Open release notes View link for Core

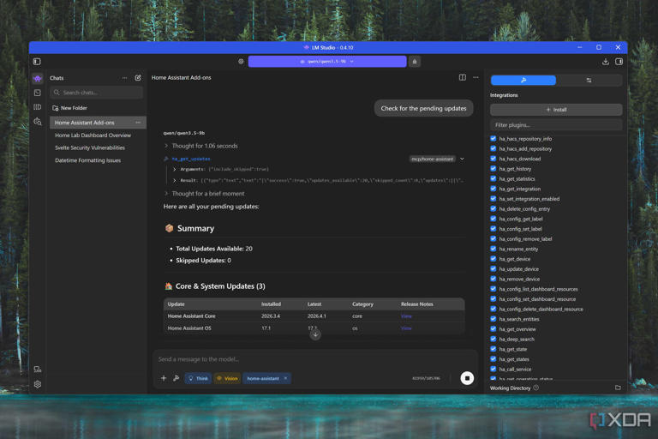(406, 316)
